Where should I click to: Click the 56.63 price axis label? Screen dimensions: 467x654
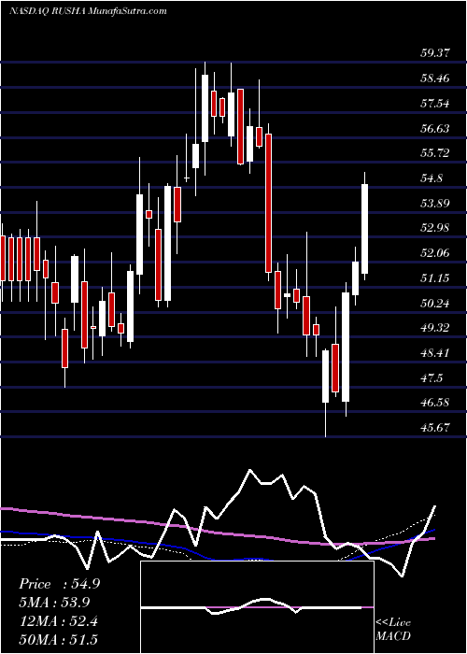coord(434,128)
